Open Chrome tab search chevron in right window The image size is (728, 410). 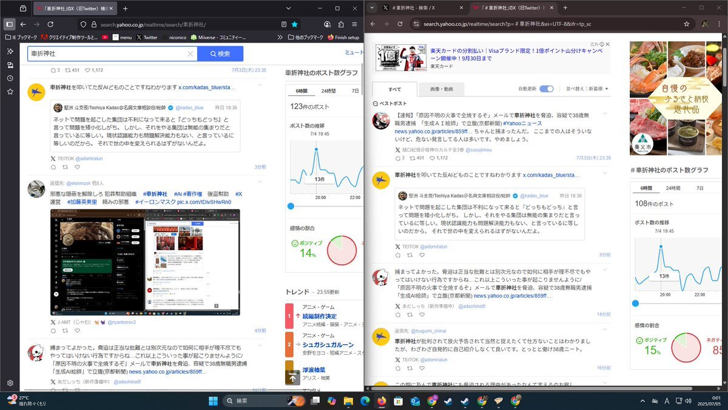pyautogui.click(x=372, y=8)
